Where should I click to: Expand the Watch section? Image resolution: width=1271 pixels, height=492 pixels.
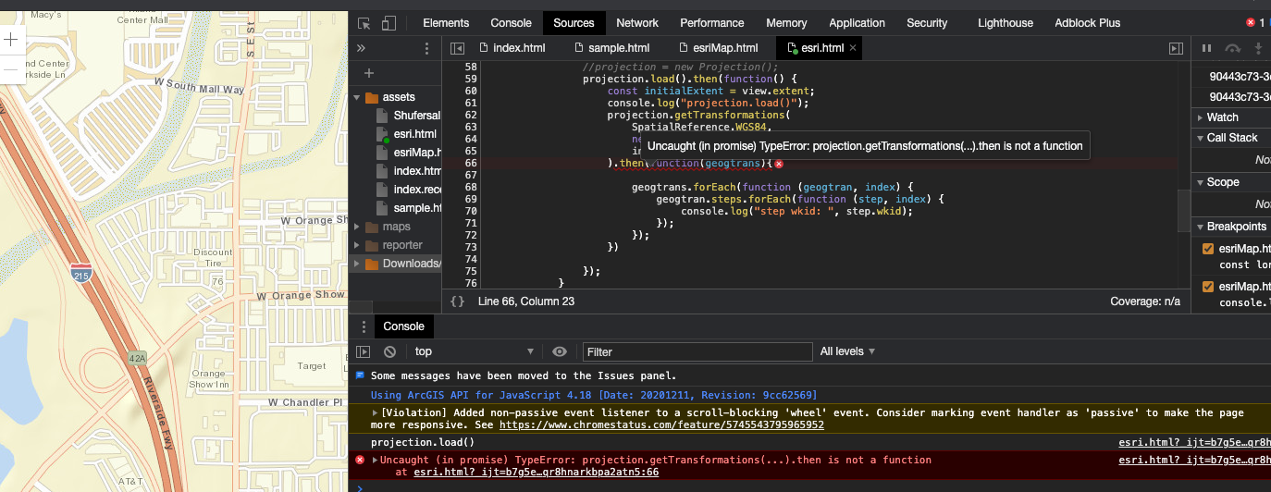pos(1222,117)
